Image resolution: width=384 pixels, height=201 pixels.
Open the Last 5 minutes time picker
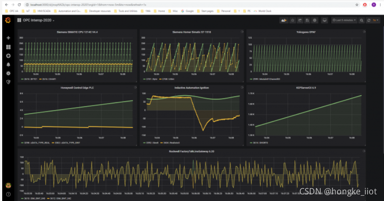click(344, 20)
